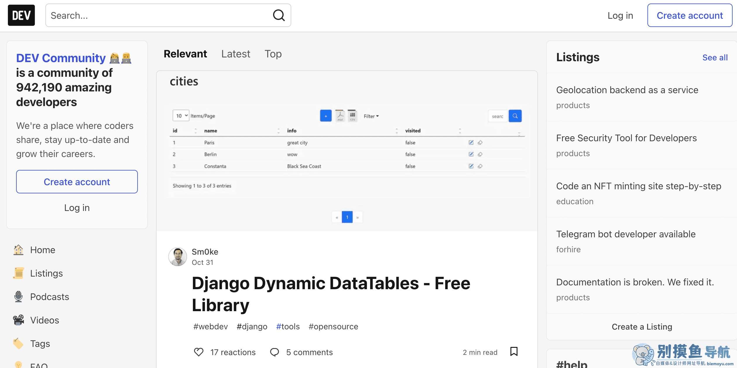Screen dimensions: 737x368
Task: Switch to the Latest feed tab
Action: tap(236, 54)
